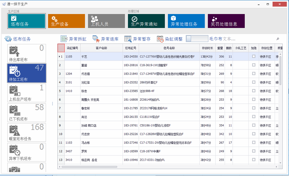Select the 待出库坯布 sidebar card

click(x=27, y=53)
